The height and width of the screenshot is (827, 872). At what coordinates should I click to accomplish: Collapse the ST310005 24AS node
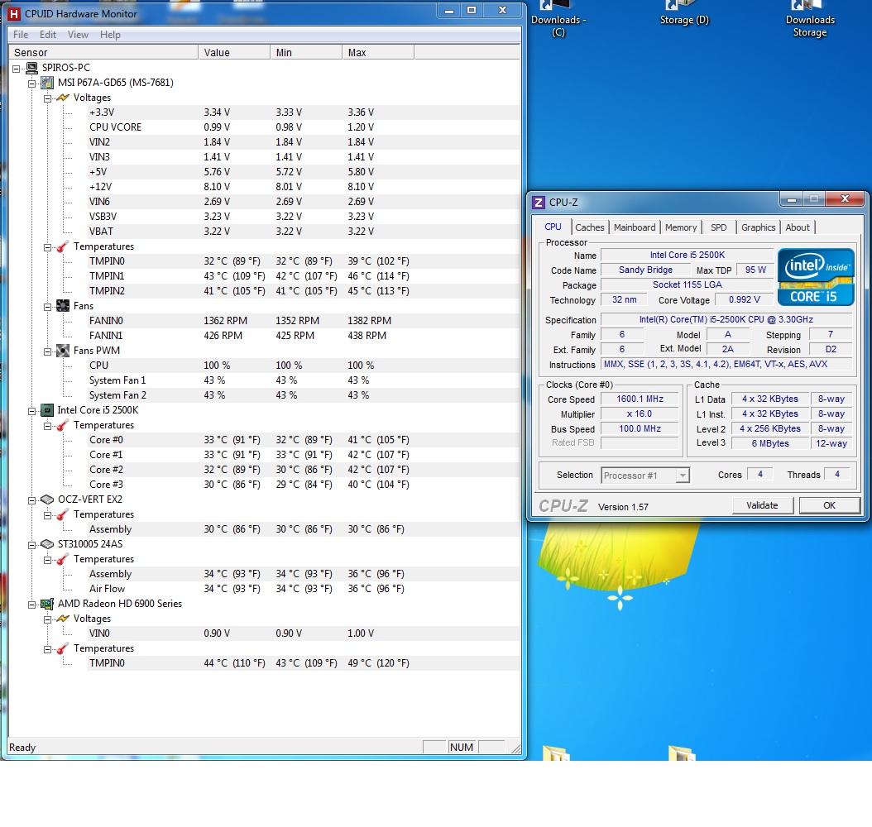tap(32, 545)
